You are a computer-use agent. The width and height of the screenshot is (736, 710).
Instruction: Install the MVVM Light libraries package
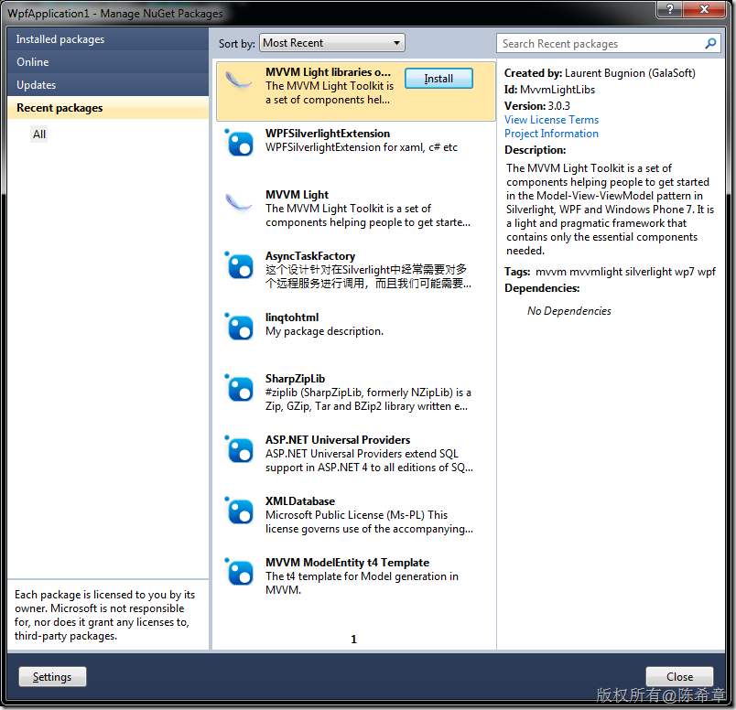(x=438, y=79)
